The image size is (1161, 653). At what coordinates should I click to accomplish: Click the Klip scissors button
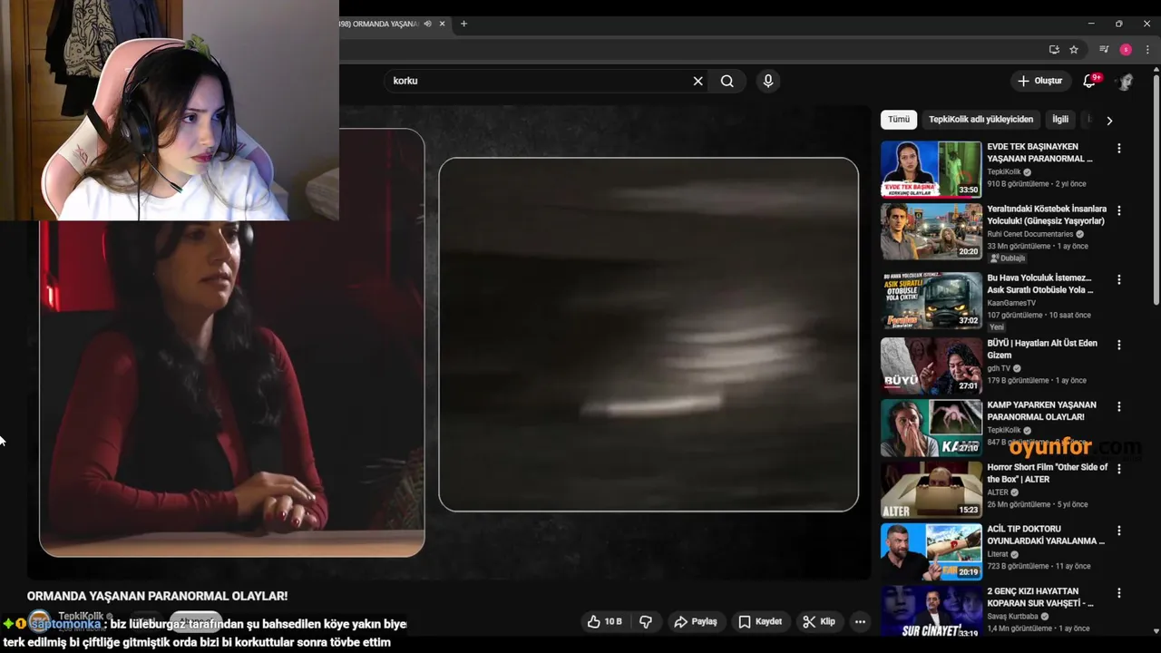pos(819,622)
